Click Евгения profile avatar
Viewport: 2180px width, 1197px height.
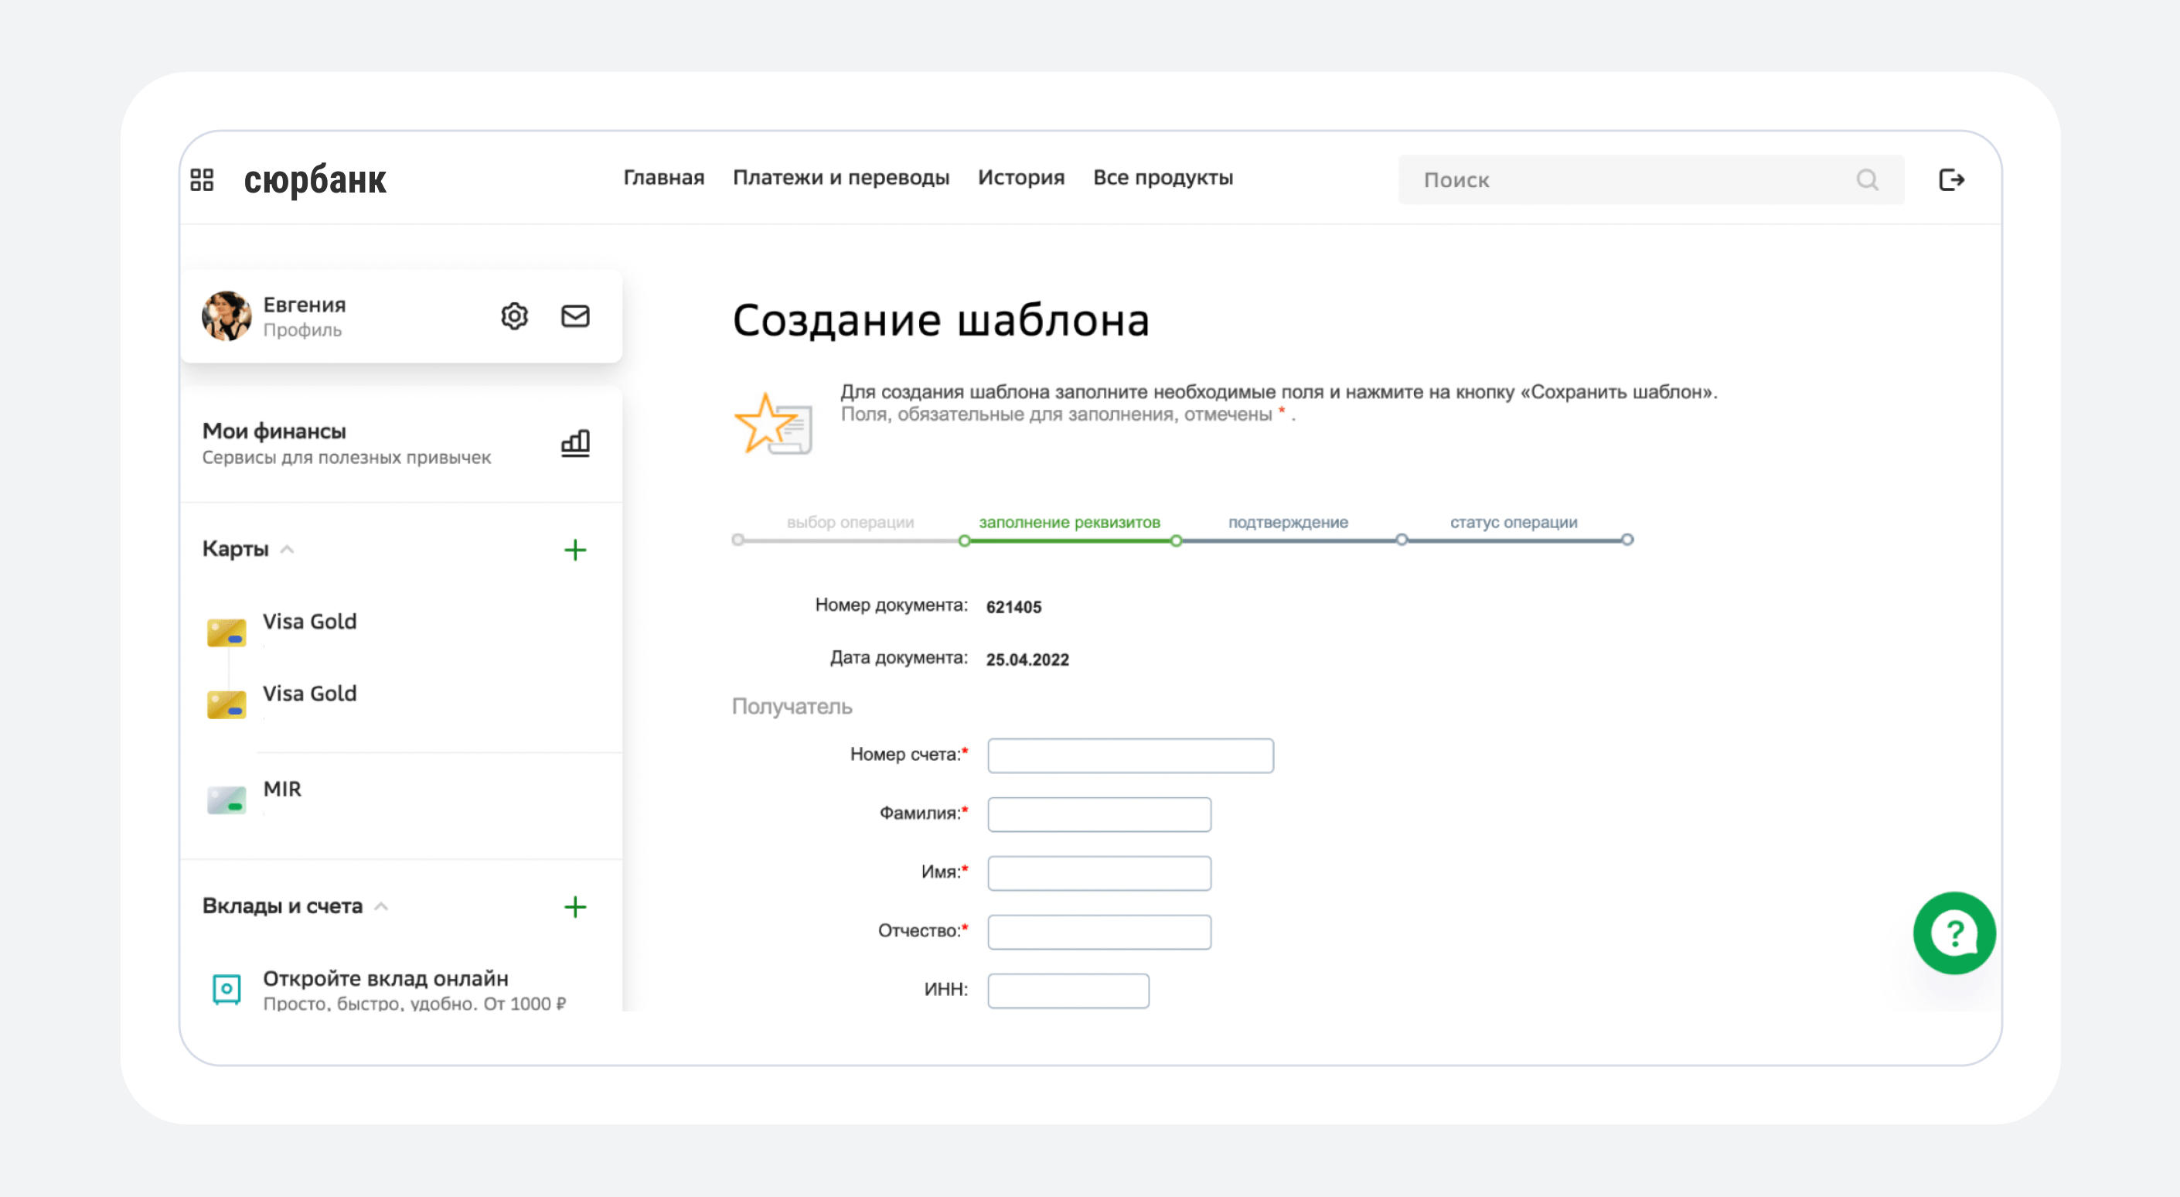pos(226,315)
